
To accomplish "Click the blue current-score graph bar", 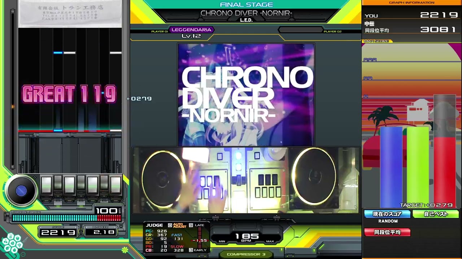I will pos(391,167).
